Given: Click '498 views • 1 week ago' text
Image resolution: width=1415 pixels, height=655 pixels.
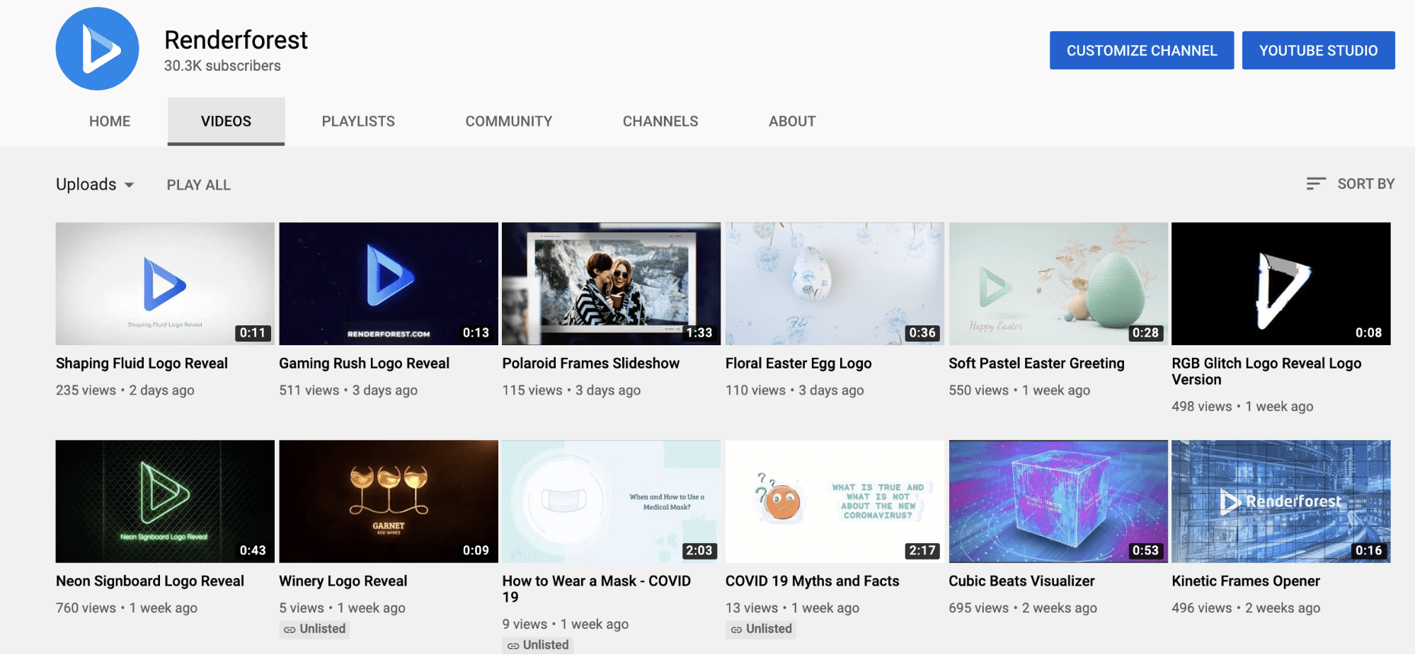Looking at the screenshot, I should click(x=1242, y=407).
